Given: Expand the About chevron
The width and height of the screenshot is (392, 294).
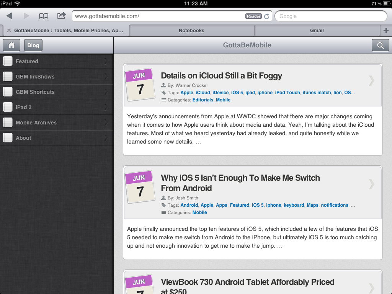Looking at the screenshot, I should click(106, 138).
